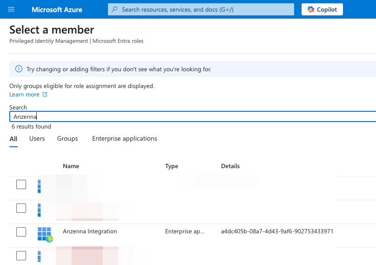This screenshot has height=265, width=376.
Task: Click the info icon in filter banner
Action: pos(19,69)
